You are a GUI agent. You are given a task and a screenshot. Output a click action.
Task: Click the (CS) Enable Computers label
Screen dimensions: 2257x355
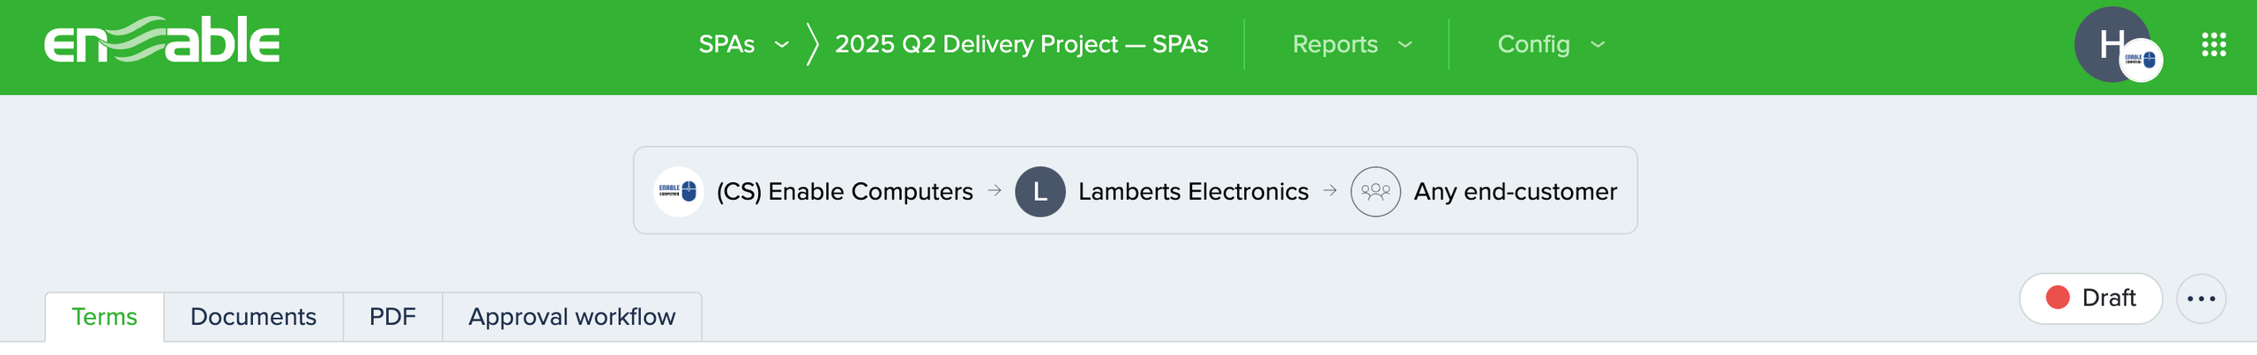845,191
